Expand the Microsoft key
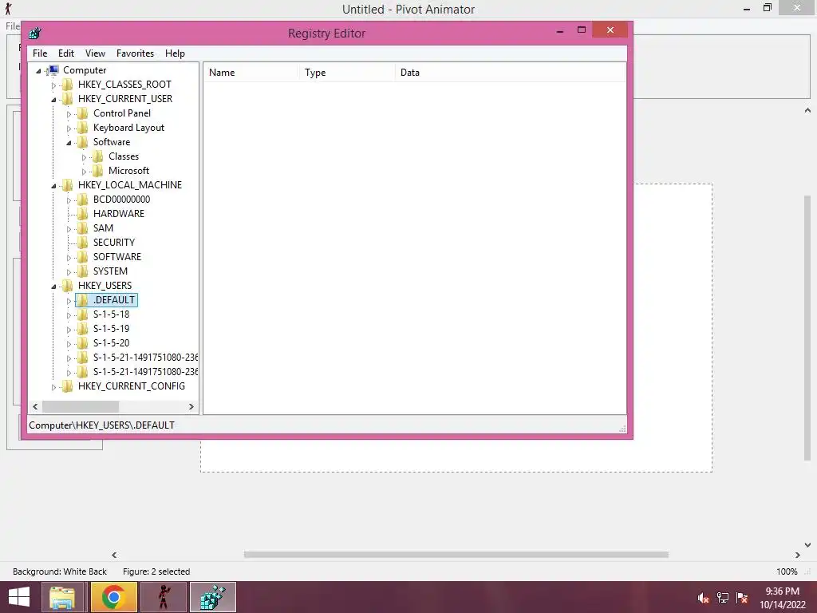 pos(83,172)
